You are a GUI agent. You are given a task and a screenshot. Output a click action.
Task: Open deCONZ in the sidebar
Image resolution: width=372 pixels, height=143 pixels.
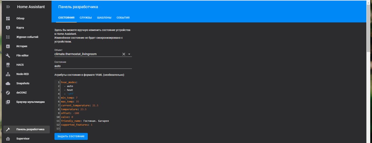pyautogui.click(x=27, y=93)
